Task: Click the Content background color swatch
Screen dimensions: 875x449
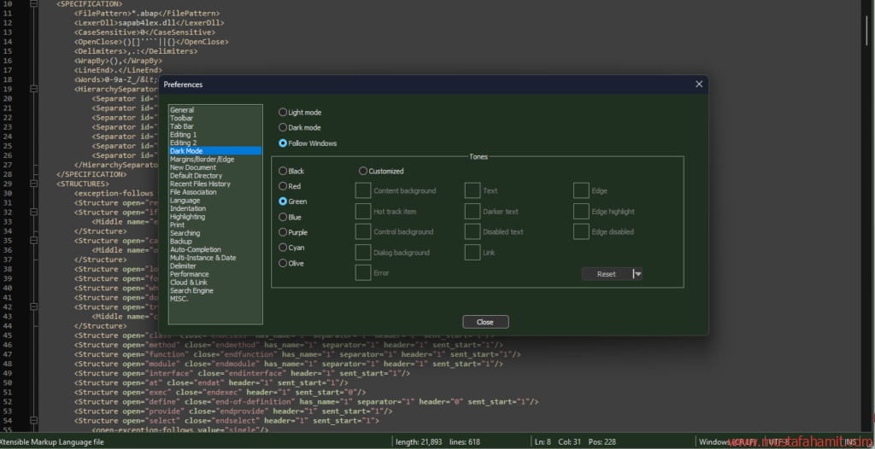Action: pyautogui.click(x=362, y=191)
